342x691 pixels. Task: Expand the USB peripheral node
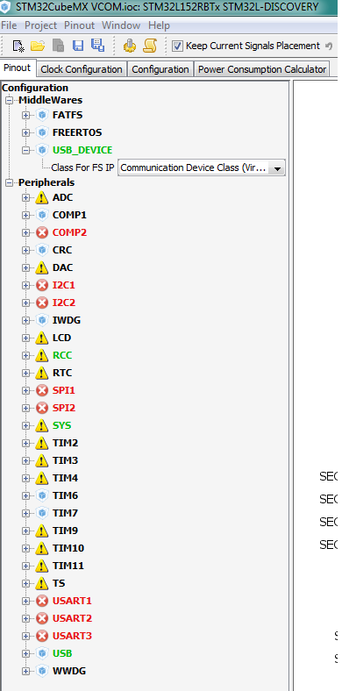26,653
